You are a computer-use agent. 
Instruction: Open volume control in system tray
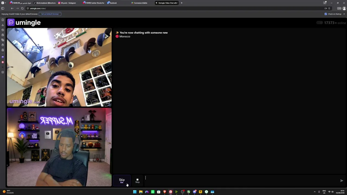333,192
